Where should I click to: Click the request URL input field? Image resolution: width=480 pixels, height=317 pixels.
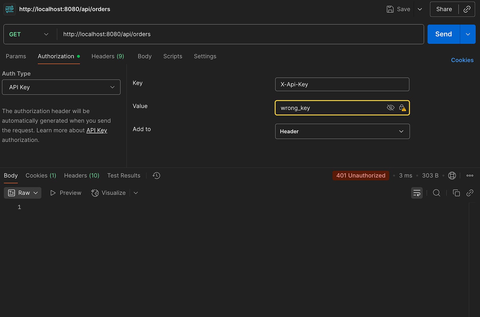pyautogui.click(x=240, y=34)
